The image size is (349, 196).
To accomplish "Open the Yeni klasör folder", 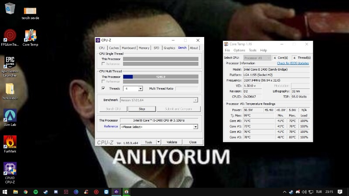I will coord(10,91).
